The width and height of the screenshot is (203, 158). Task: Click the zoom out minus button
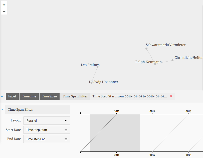click(x=4, y=11)
